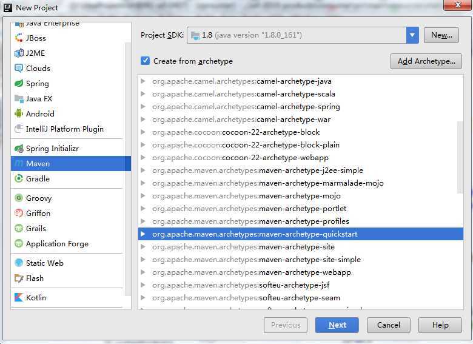Click the Android robot icon

click(19, 114)
